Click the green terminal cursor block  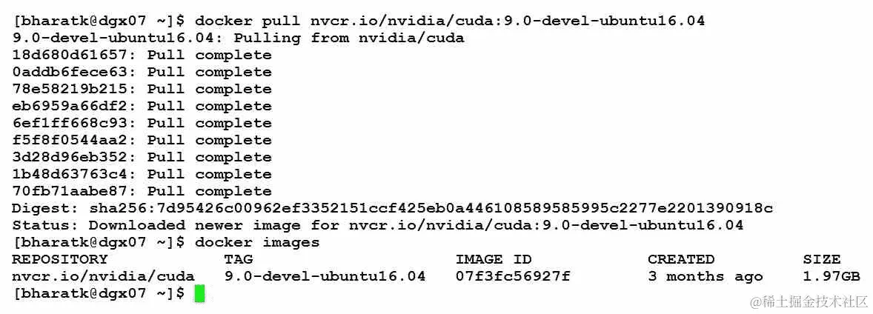tap(200, 293)
